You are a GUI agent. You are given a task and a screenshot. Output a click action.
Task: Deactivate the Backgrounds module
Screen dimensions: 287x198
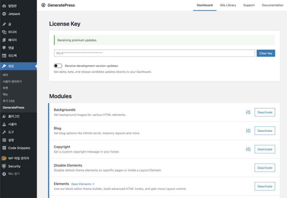(265, 112)
